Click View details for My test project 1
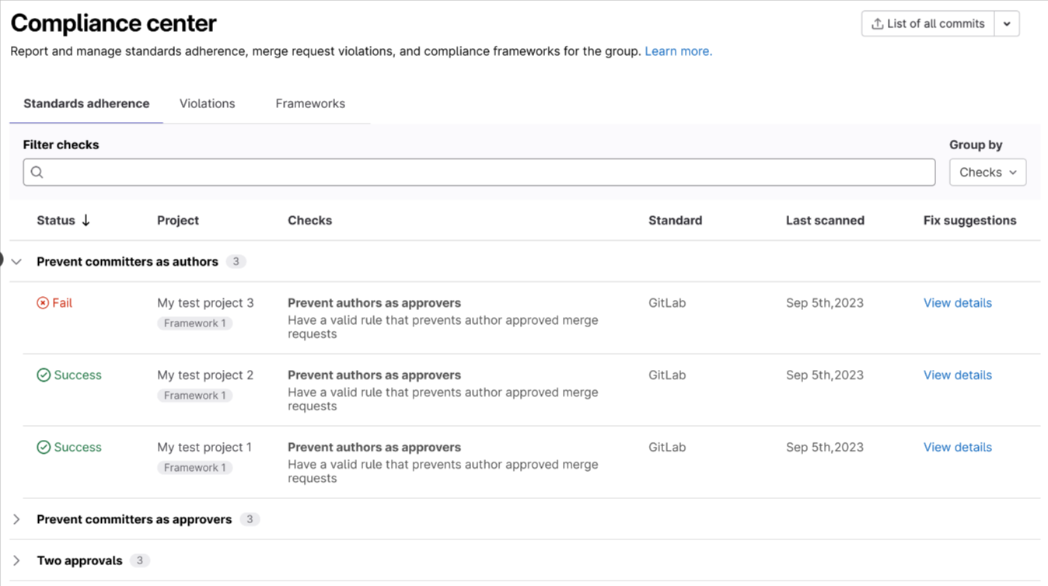The image size is (1048, 586). [957, 447]
